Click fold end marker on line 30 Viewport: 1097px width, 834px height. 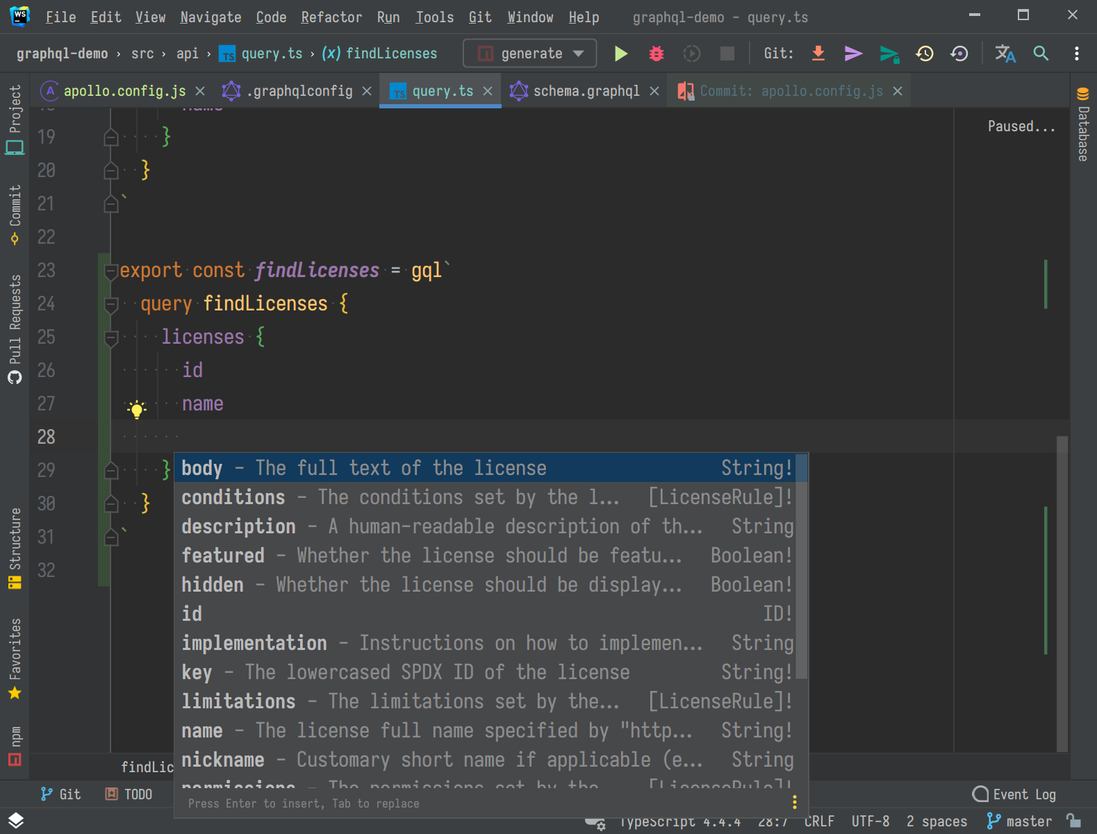tap(110, 504)
